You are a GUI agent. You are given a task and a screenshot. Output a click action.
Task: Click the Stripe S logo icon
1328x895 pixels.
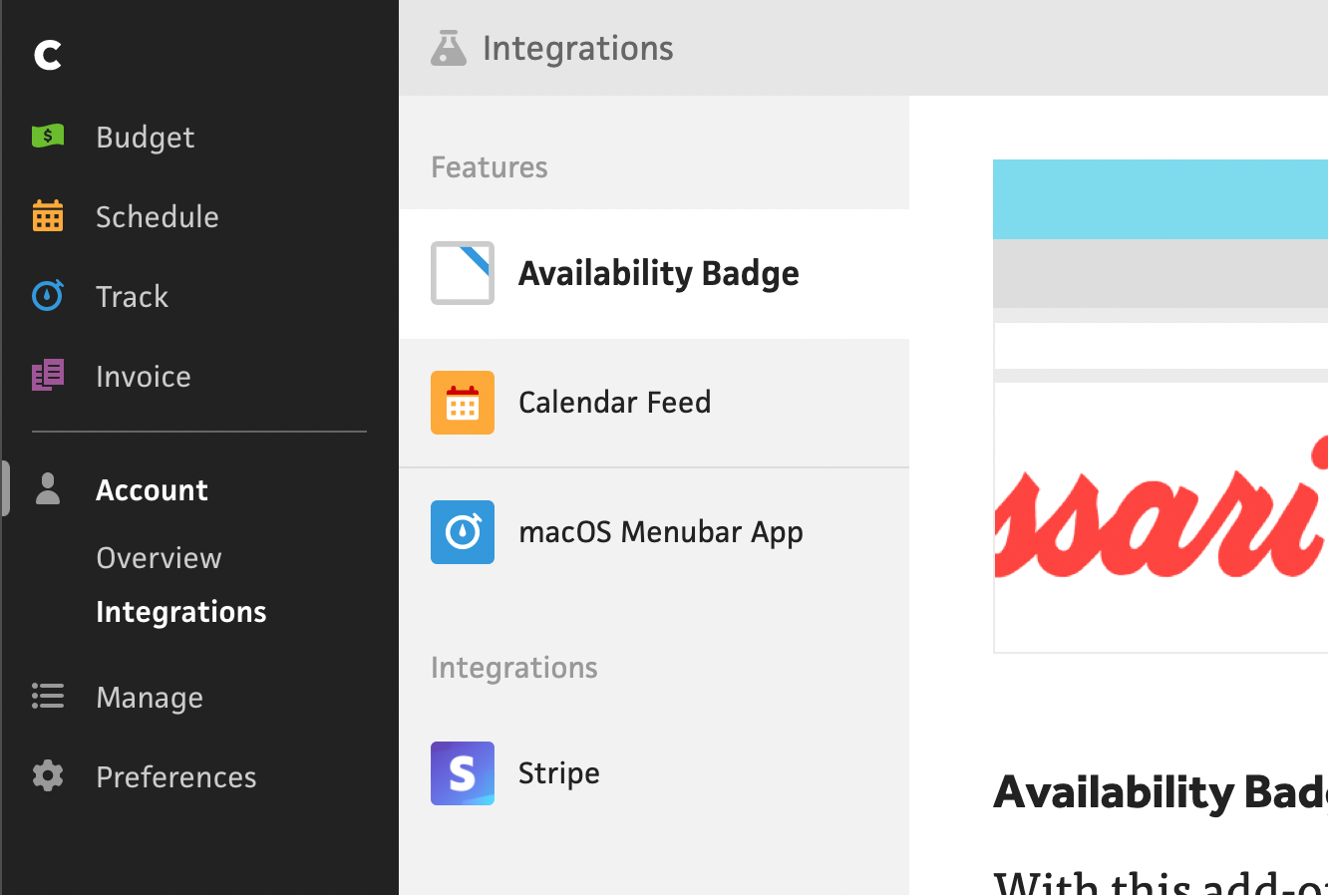coord(463,773)
